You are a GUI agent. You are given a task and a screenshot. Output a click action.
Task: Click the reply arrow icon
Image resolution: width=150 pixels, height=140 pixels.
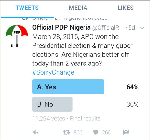36,132
